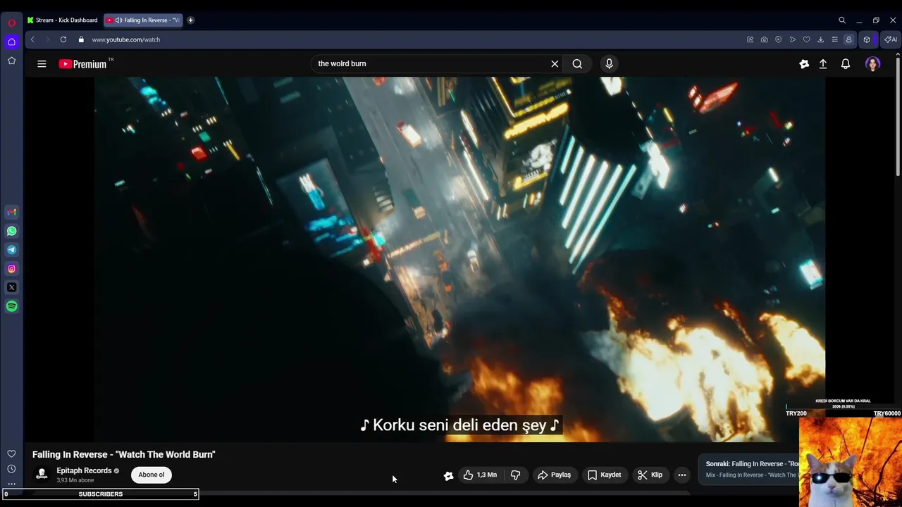Open Epitaph Records channel link
902x507 pixels.
(x=84, y=470)
